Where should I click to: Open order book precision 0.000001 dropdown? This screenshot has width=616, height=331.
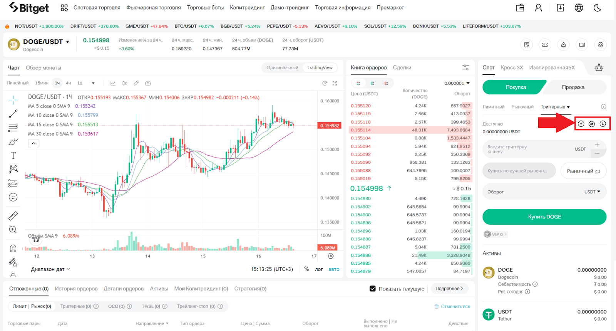457,83
